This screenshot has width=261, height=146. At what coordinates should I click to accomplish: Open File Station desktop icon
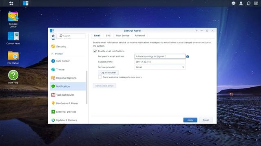pos(13,58)
